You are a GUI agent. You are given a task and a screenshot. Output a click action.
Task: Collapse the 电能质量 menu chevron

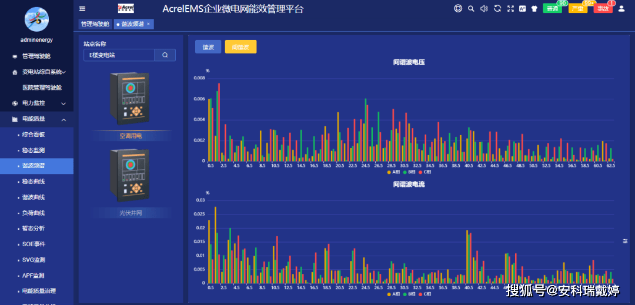[63, 119]
